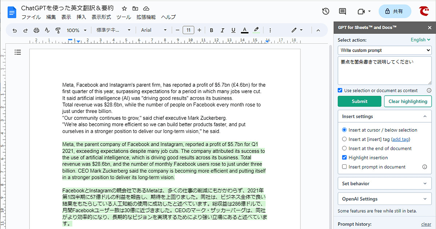Show the document outline icon
Screen dimensions: 436x229
coord(18,52)
